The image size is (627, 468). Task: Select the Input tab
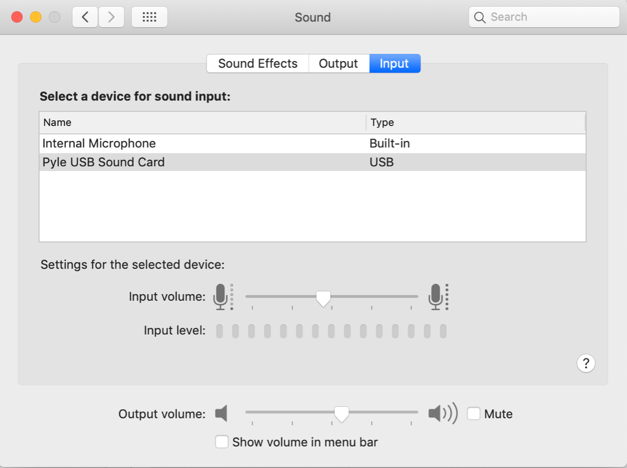coord(394,64)
